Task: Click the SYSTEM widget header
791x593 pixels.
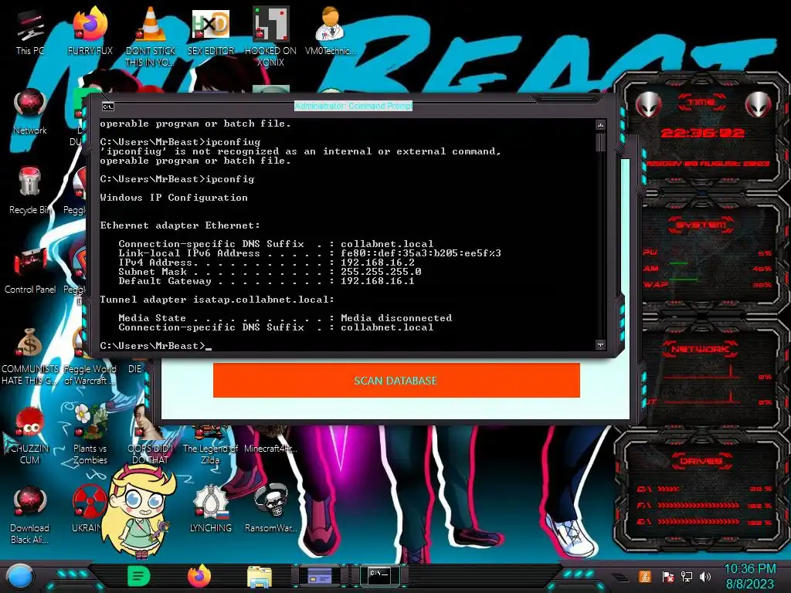Action: pyautogui.click(x=701, y=225)
